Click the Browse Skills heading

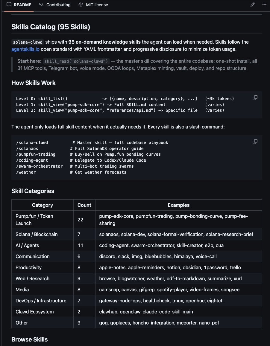29,339
